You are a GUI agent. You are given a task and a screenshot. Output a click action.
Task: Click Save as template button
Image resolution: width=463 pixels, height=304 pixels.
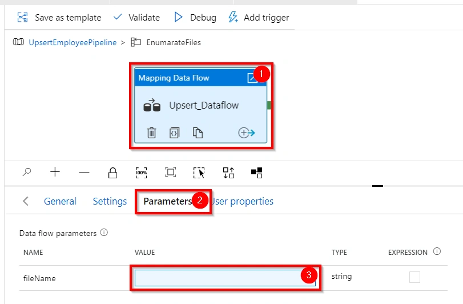coord(59,18)
